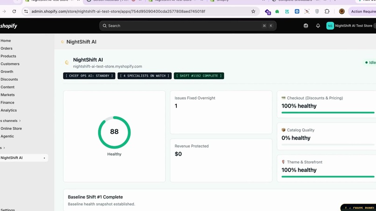Open the teal pen extension icon

(287, 11)
